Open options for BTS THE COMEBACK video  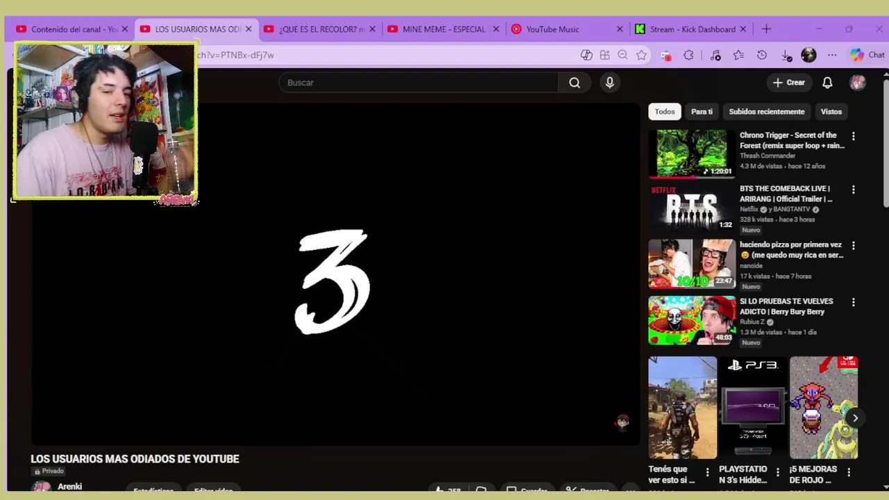(854, 190)
